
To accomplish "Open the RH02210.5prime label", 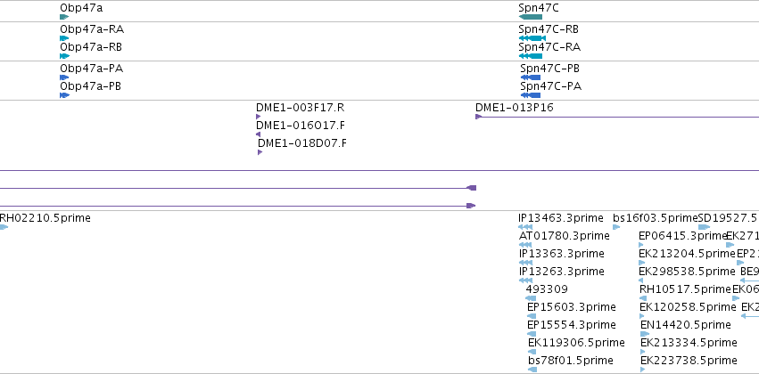I will 45,218.
